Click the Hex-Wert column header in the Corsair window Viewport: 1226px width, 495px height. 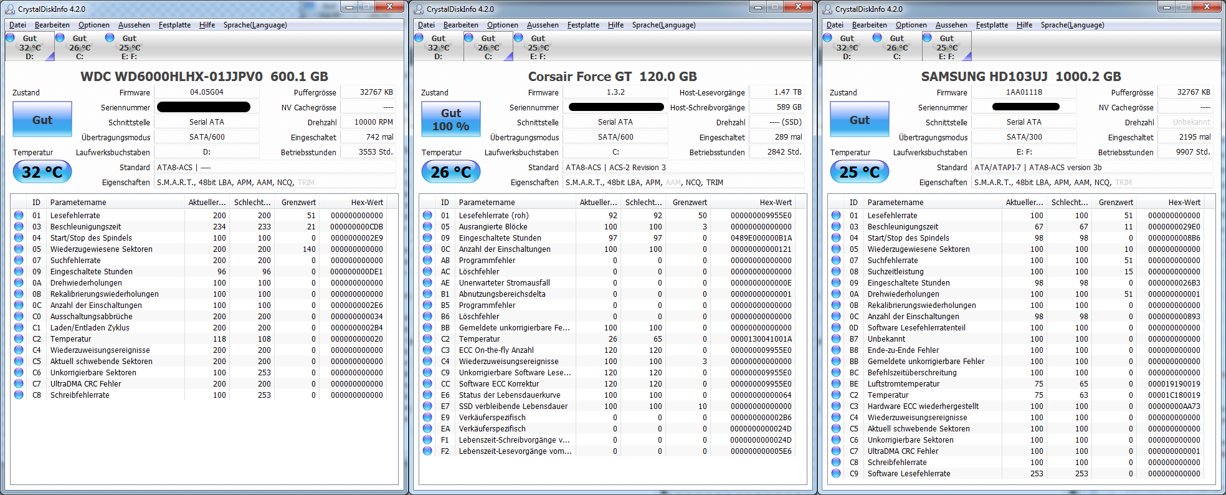coord(754,203)
